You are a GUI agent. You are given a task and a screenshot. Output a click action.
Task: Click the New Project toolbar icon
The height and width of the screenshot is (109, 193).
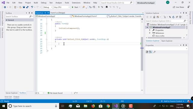[x=15, y=7]
